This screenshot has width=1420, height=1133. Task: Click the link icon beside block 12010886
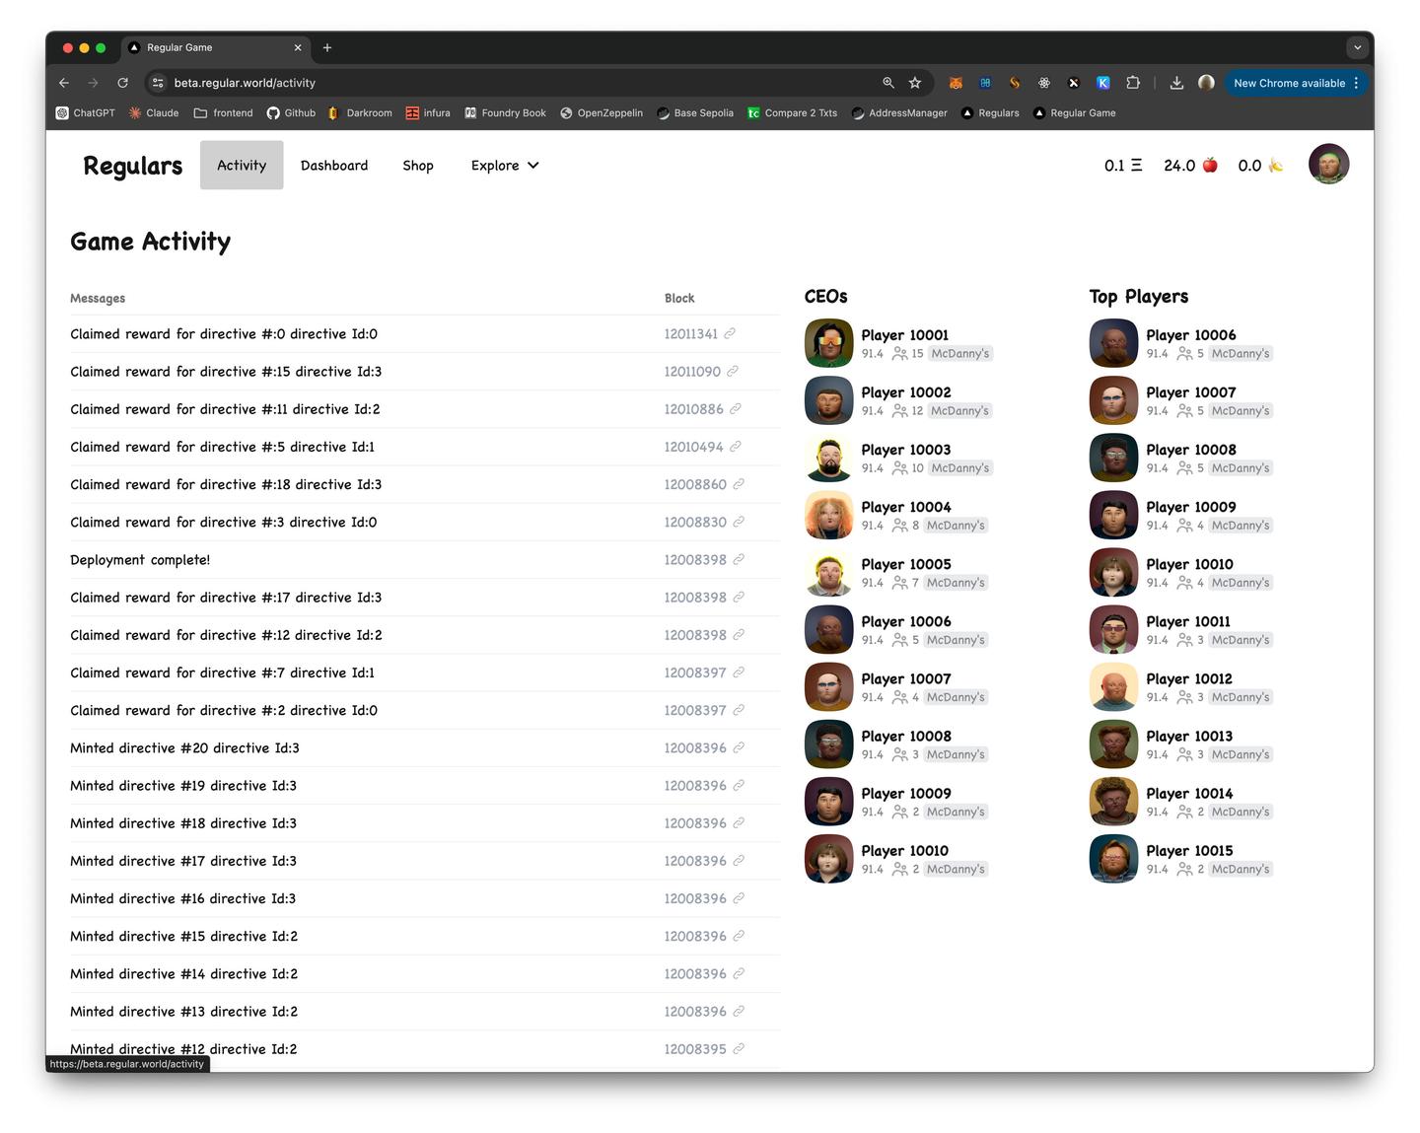click(x=736, y=409)
